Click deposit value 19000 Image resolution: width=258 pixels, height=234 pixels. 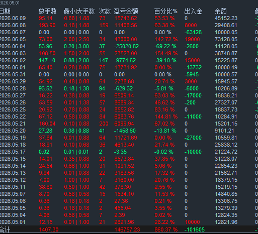tap(193, 39)
